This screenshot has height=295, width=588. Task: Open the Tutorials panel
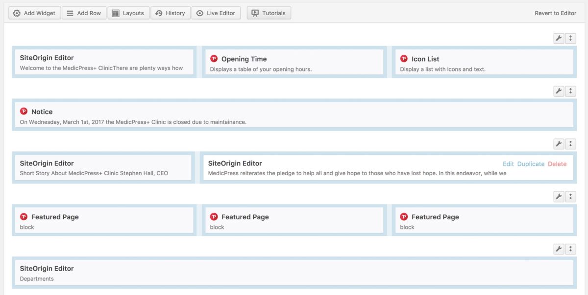[269, 13]
